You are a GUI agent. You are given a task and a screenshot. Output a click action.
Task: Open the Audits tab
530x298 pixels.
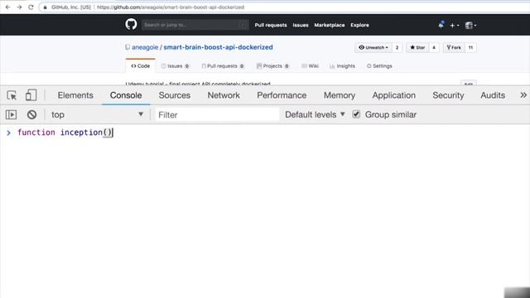(x=493, y=95)
